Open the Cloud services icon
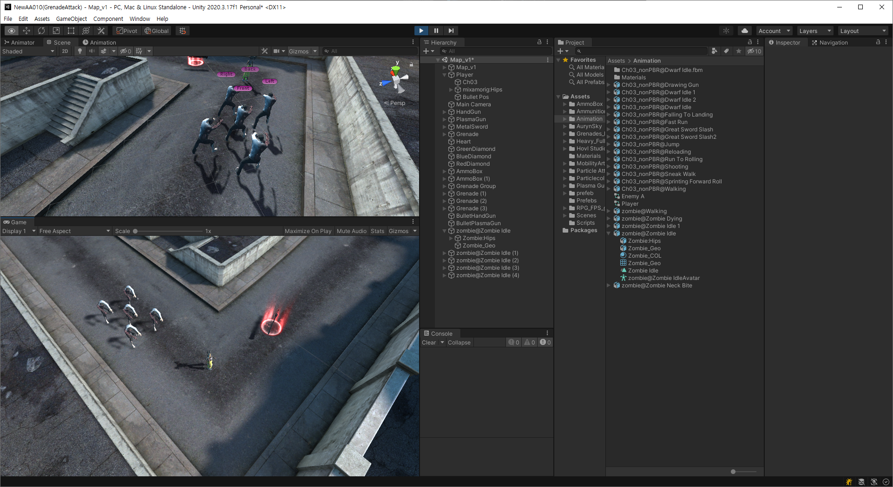 [x=745, y=31]
